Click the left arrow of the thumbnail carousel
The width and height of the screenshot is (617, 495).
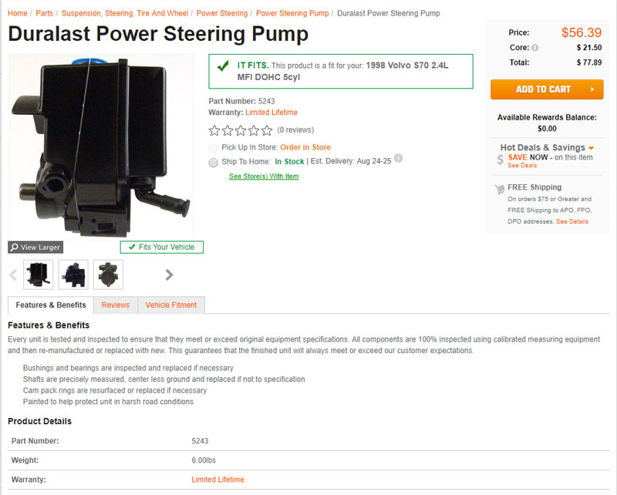pyautogui.click(x=12, y=274)
